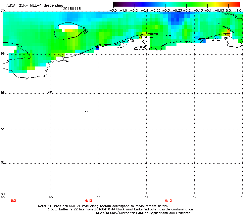Click the title "ASCAT 25KM MLE-1 descending"
The image size is (245, 215).
35,5
